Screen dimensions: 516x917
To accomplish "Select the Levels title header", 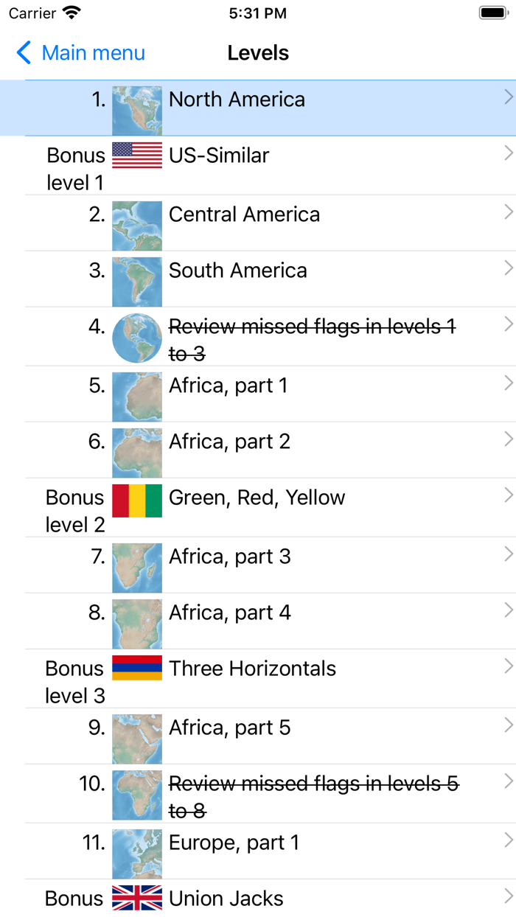I will pyautogui.click(x=258, y=52).
